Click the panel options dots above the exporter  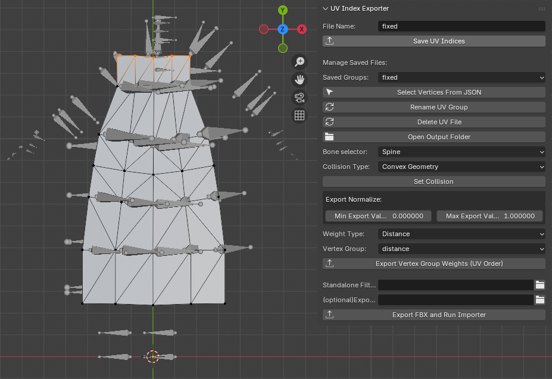[x=541, y=8]
